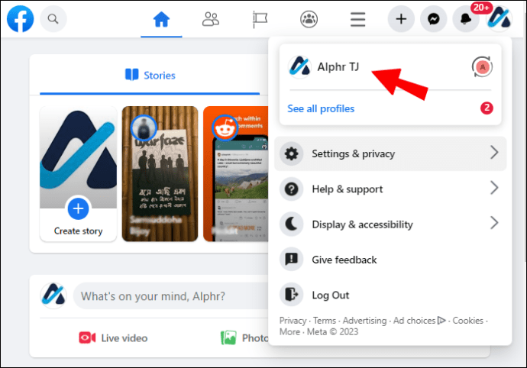
Task: Go to the Home tab
Action: coord(161,19)
